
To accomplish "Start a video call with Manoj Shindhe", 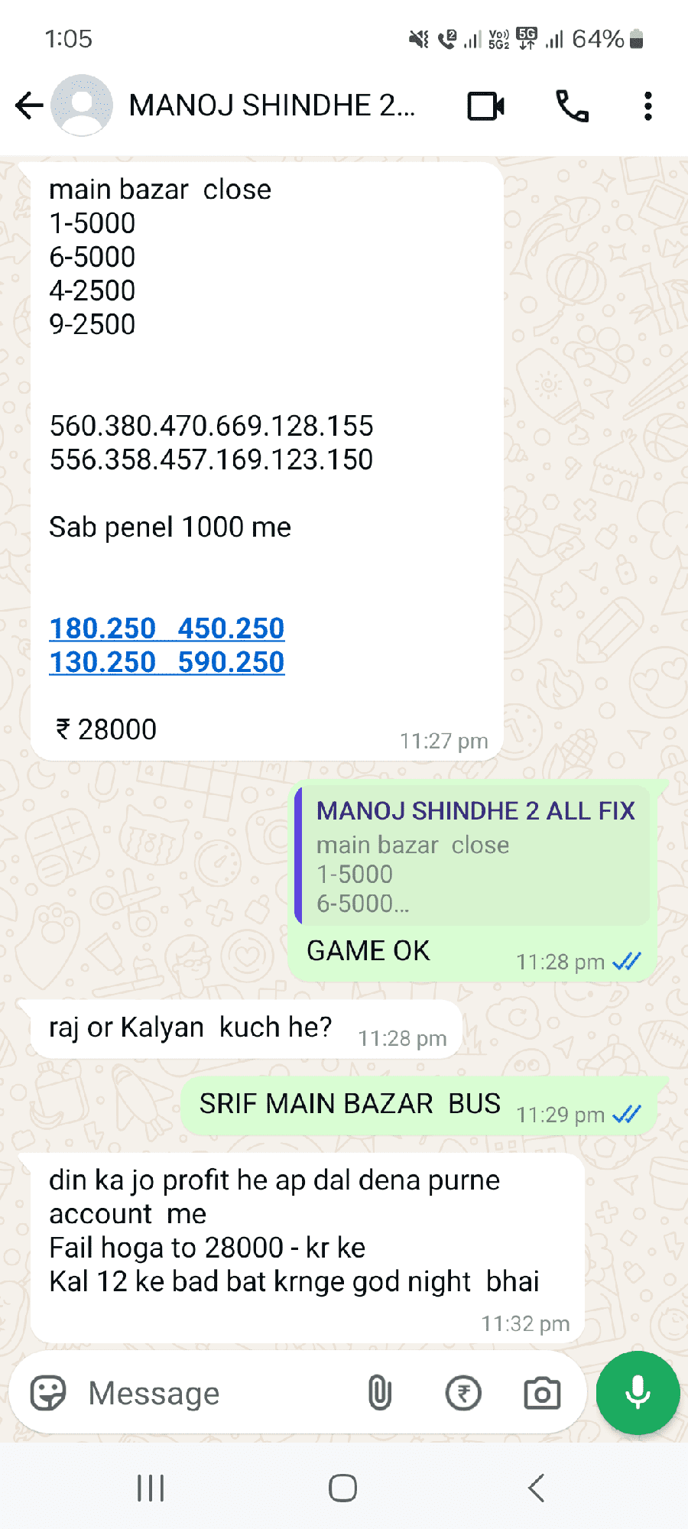I will click(x=486, y=106).
